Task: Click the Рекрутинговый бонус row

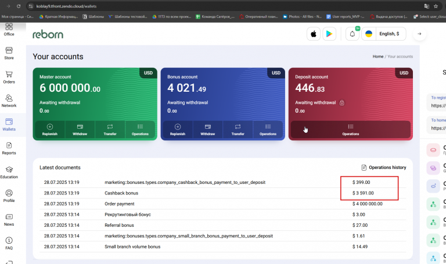Action: (223, 215)
